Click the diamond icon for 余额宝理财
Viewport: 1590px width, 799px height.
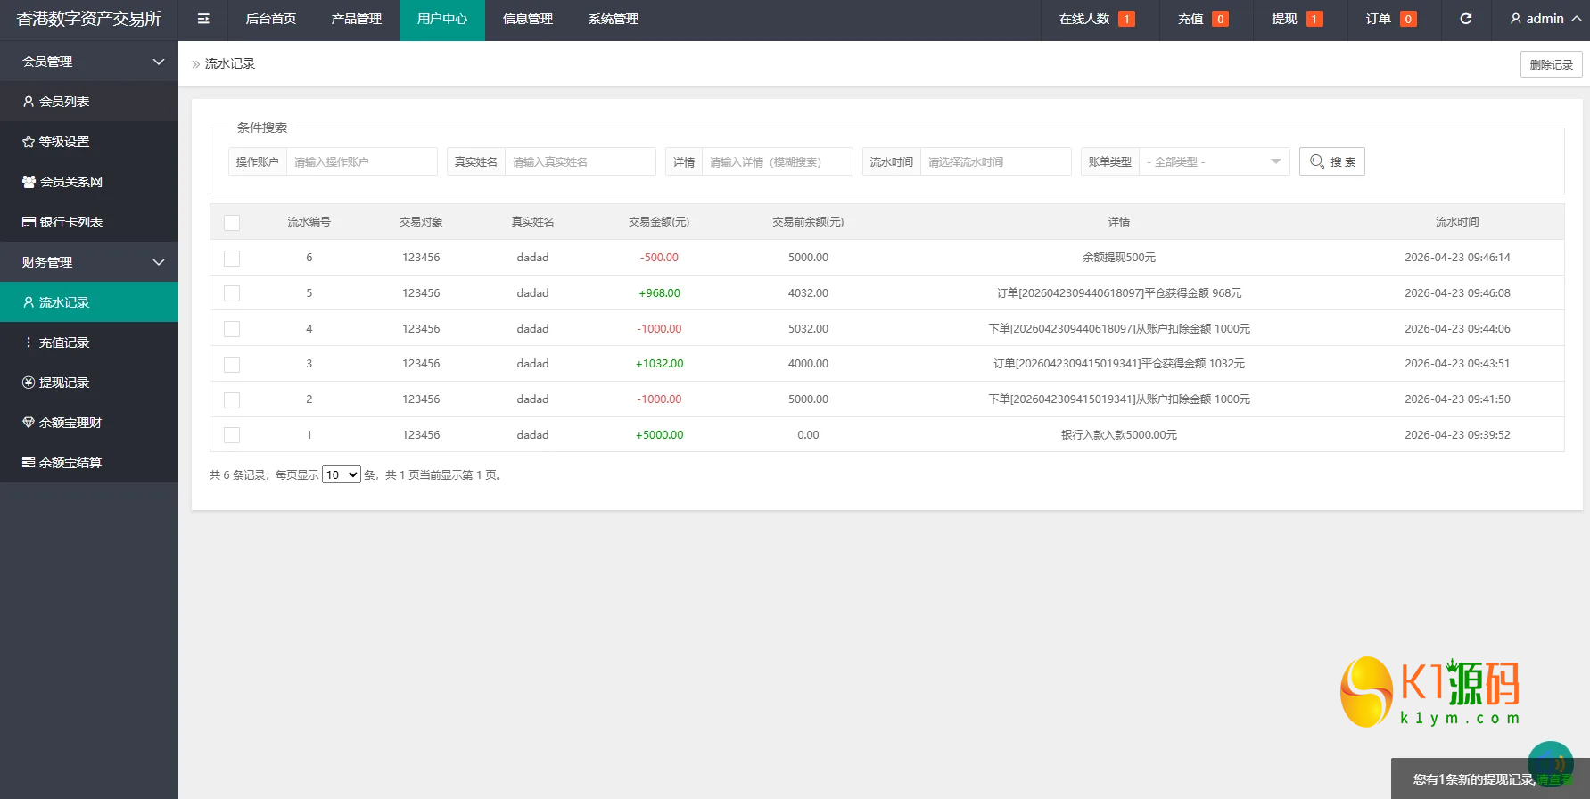pyautogui.click(x=29, y=423)
